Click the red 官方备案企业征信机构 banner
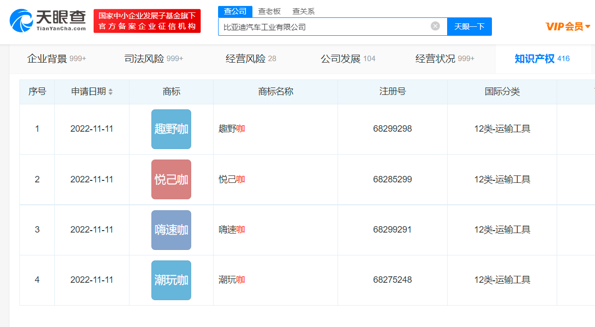 pos(147,21)
